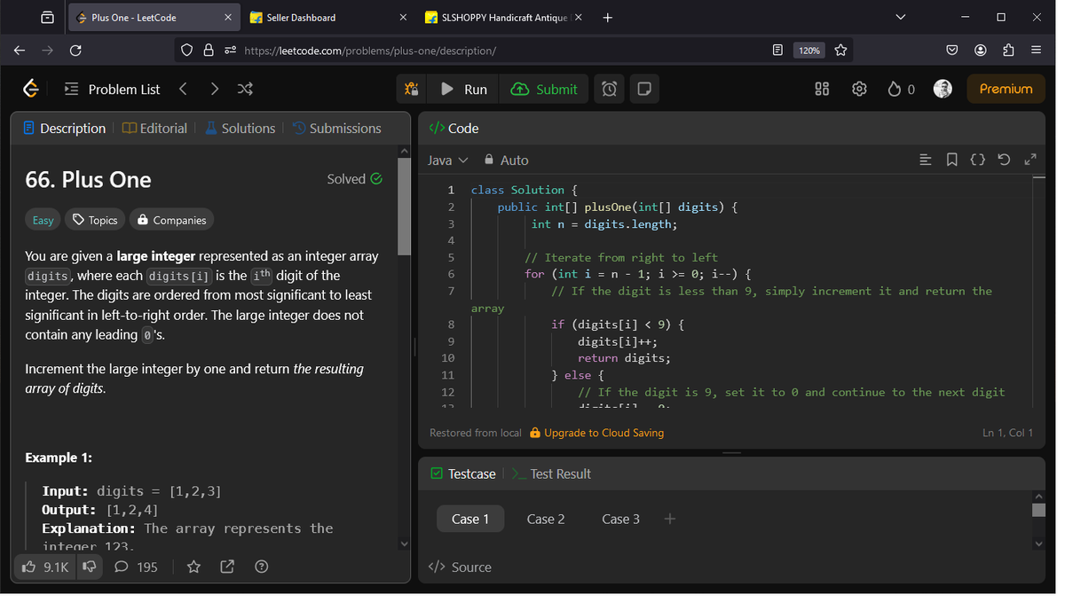Open LeetCode settings gear icon
1065x610 pixels.
[x=859, y=89]
